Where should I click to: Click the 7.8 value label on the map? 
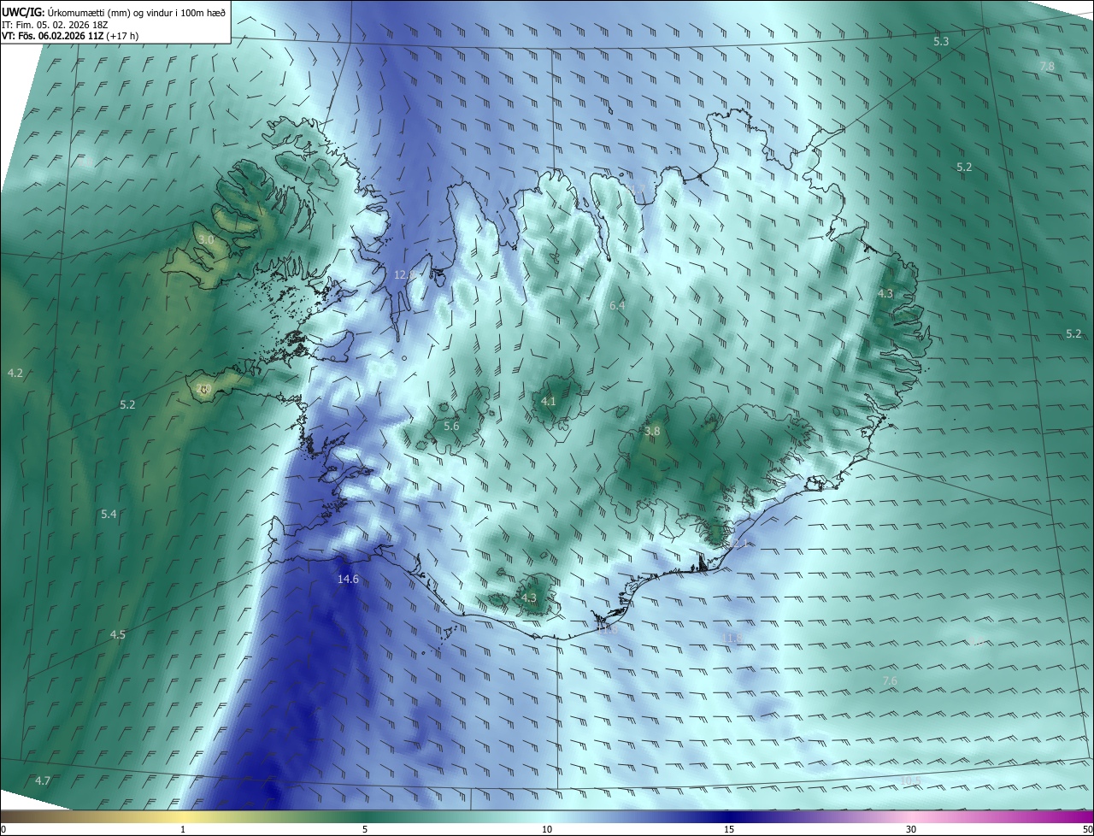pos(1047,66)
